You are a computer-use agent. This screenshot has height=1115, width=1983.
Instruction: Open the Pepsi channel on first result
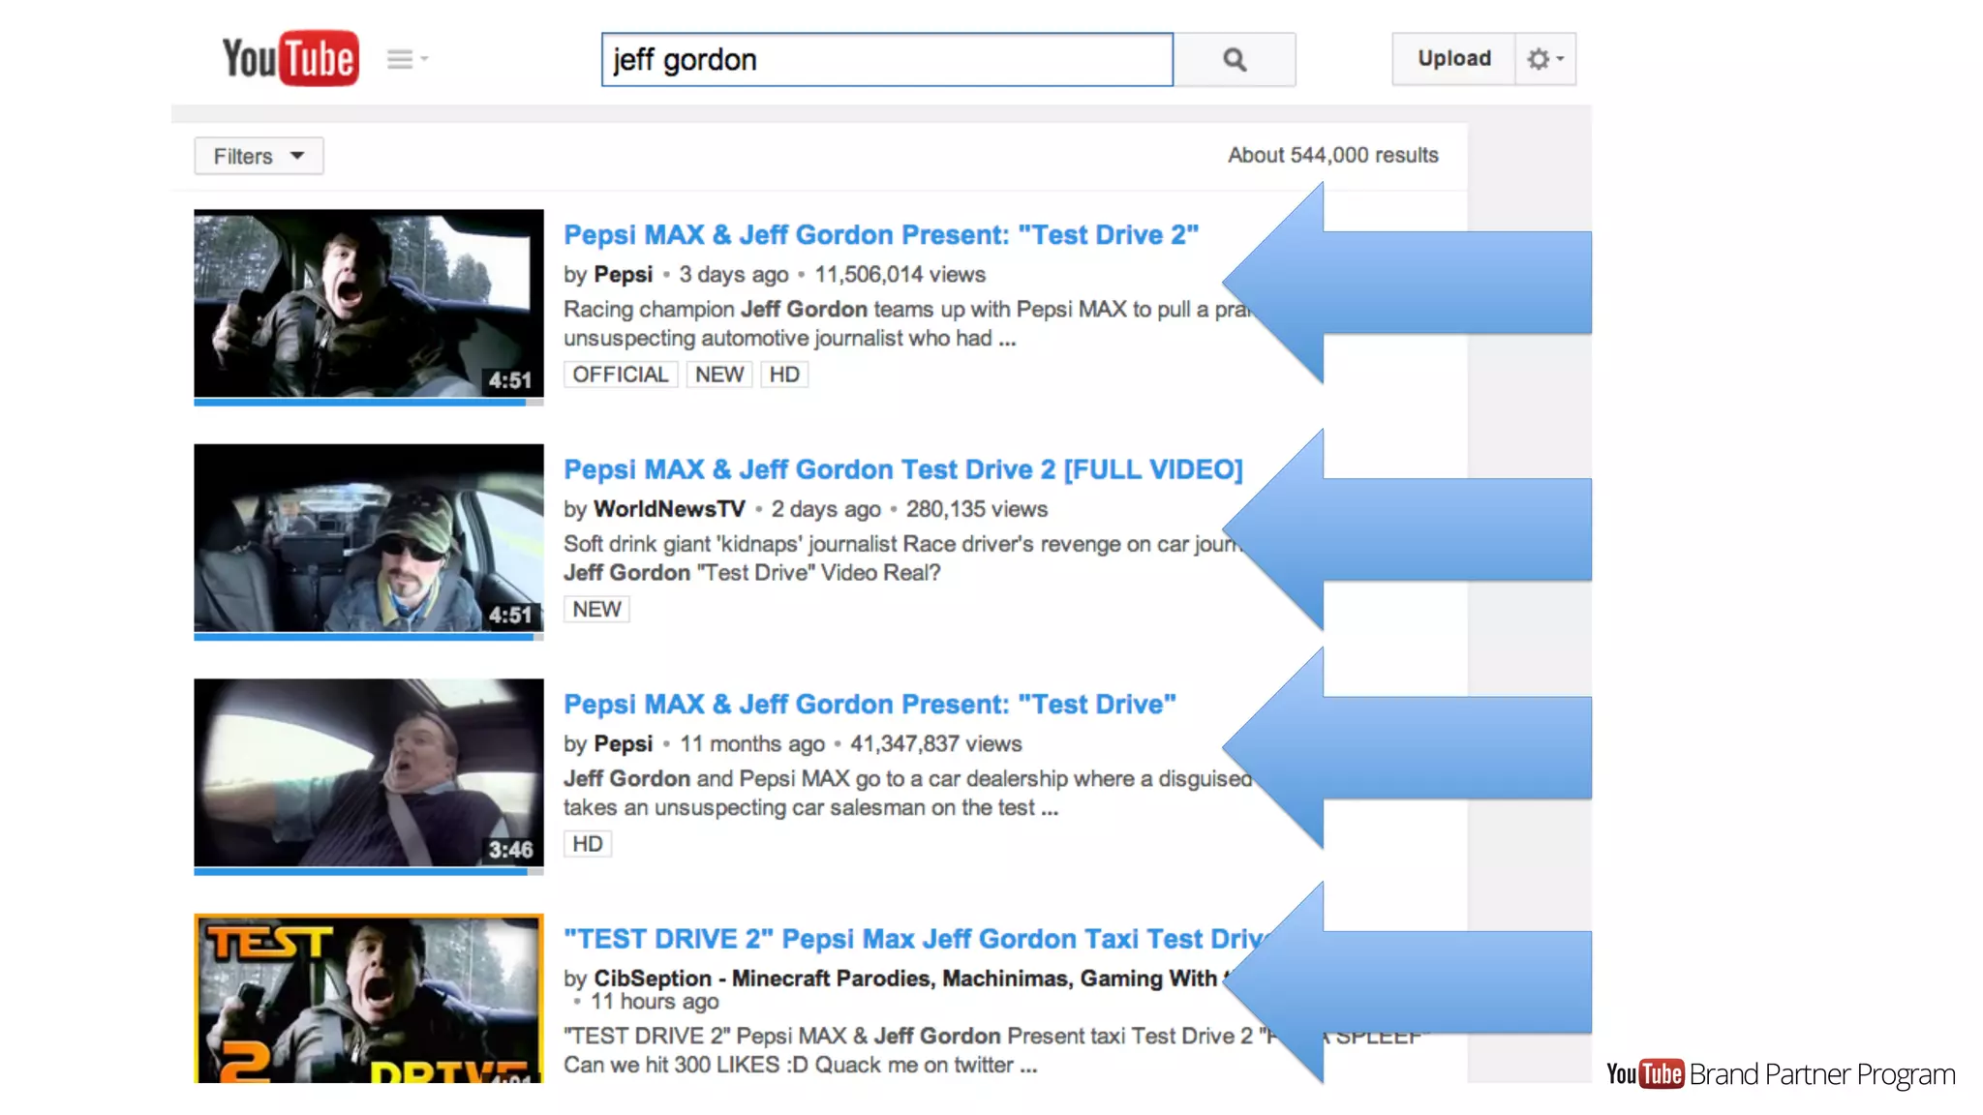click(623, 275)
